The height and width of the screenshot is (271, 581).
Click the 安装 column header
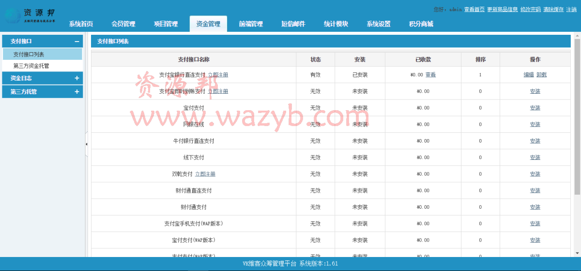[x=360, y=59]
